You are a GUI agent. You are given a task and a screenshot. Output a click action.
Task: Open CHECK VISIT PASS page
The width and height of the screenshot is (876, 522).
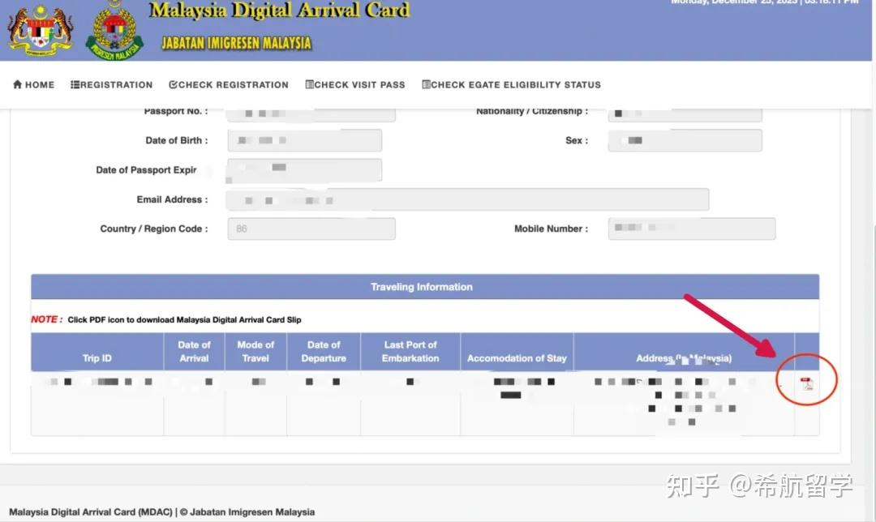[x=355, y=85]
